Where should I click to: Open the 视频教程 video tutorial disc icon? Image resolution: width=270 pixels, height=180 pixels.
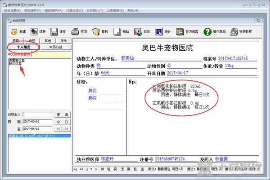click(234, 32)
